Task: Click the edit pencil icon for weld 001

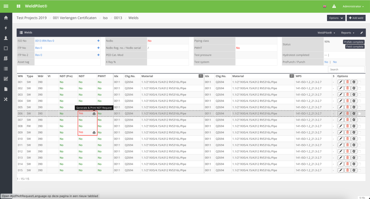Action: point(340,82)
